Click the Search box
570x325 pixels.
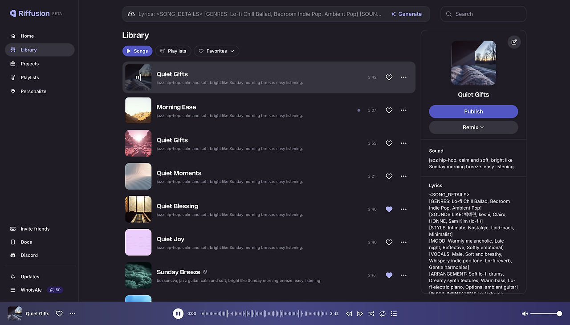(483, 14)
